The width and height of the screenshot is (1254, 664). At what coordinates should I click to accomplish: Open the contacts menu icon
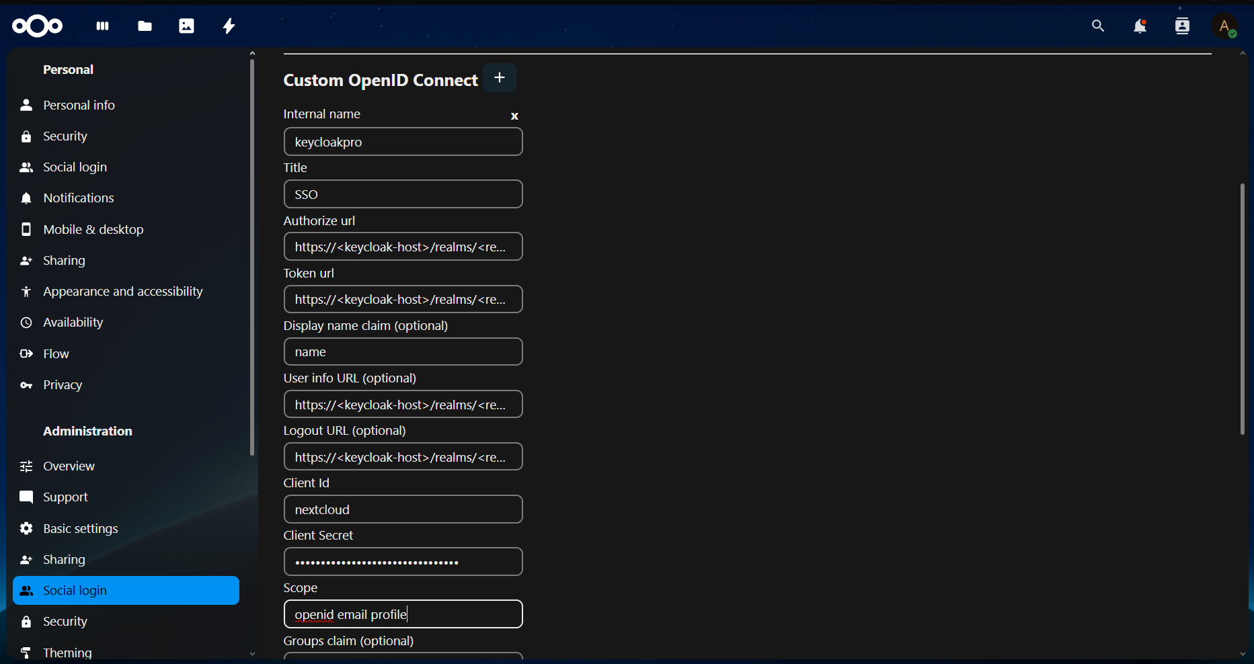coord(1183,26)
